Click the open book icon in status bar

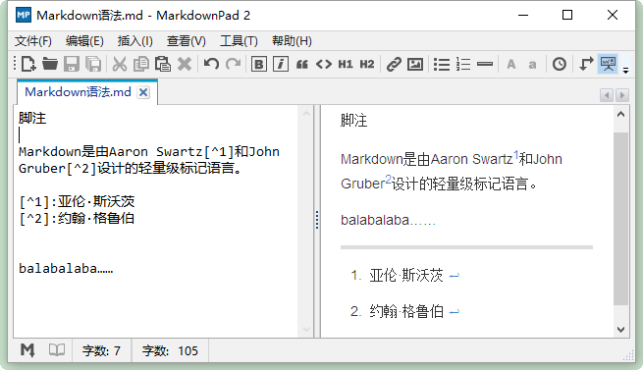coord(57,350)
